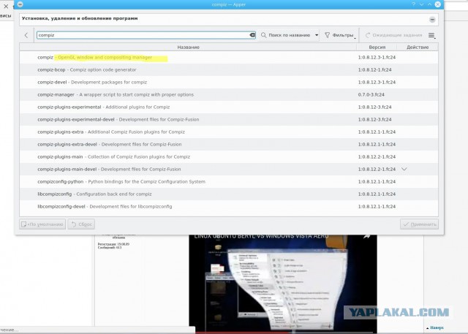Select the compizconfig-python package
This screenshot has height=334, width=468.
(x=229, y=181)
